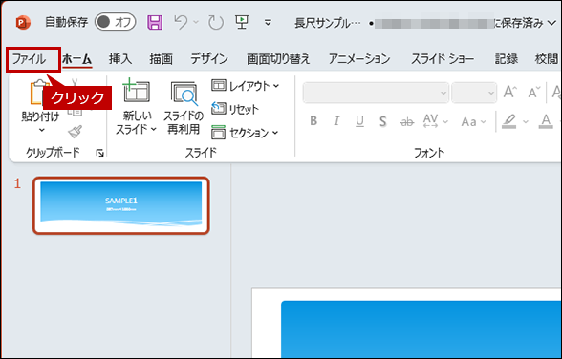Click the リセット button
This screenshot has height=359, width=562.
pos(235,109)
